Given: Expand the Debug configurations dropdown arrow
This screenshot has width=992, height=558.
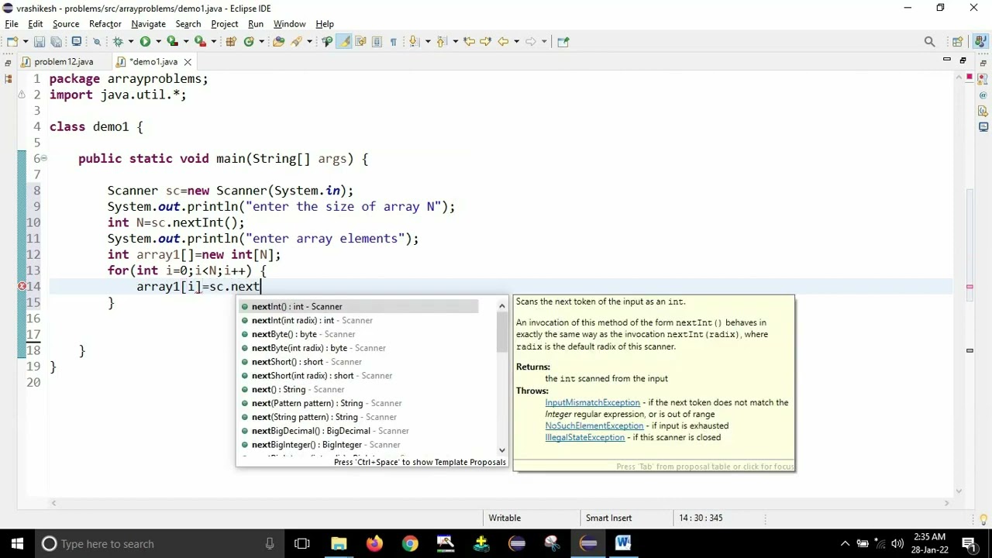Looking at the screenshot, I should 131,41.
